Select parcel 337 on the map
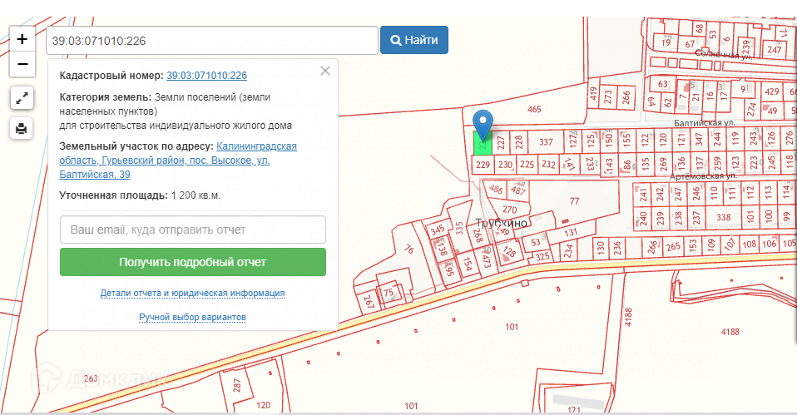Image resolution: width=797 pixels, height=415 pixels. [x=546, y=142]
